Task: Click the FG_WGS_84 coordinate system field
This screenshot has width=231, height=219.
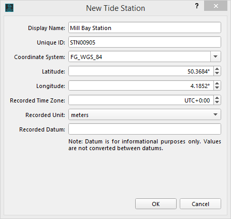Action: [x=139, y=56]
